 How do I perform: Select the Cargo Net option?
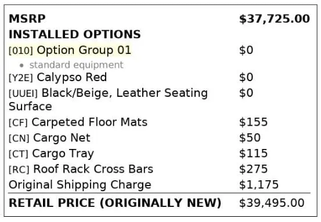62,138
